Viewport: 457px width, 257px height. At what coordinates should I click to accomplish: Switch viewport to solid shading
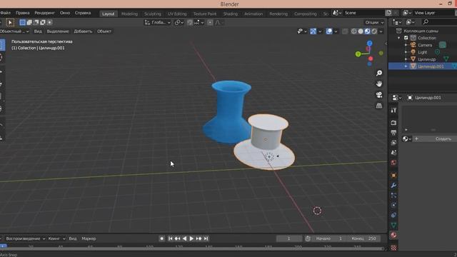coord(361,31)
